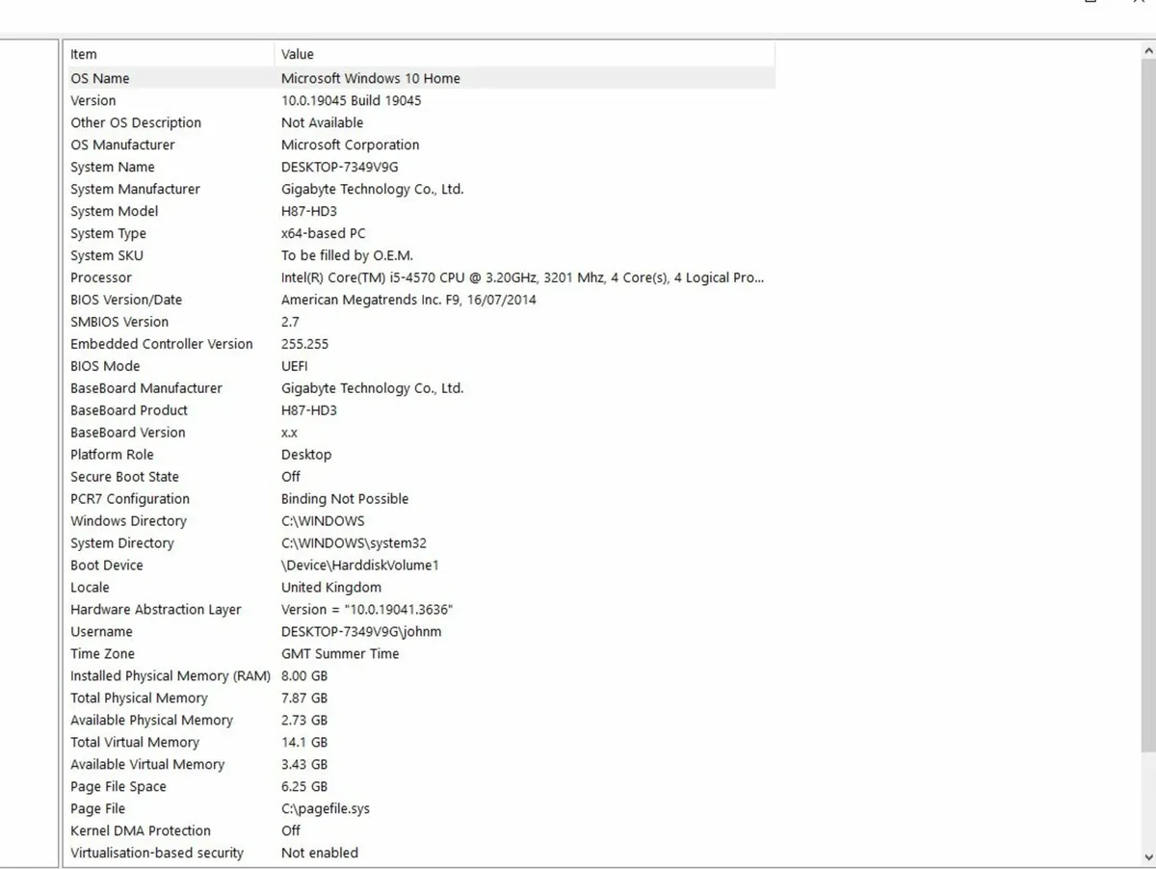Select the BIOS Version/Date row
The width and height of the screenshot is (1156, 869).
(x=126, y=301)
